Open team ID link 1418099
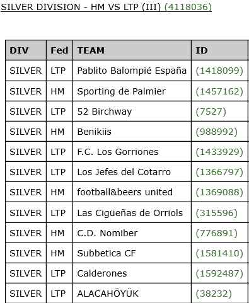Viewport: 249px width, 303px height. [x=219, y=71]
